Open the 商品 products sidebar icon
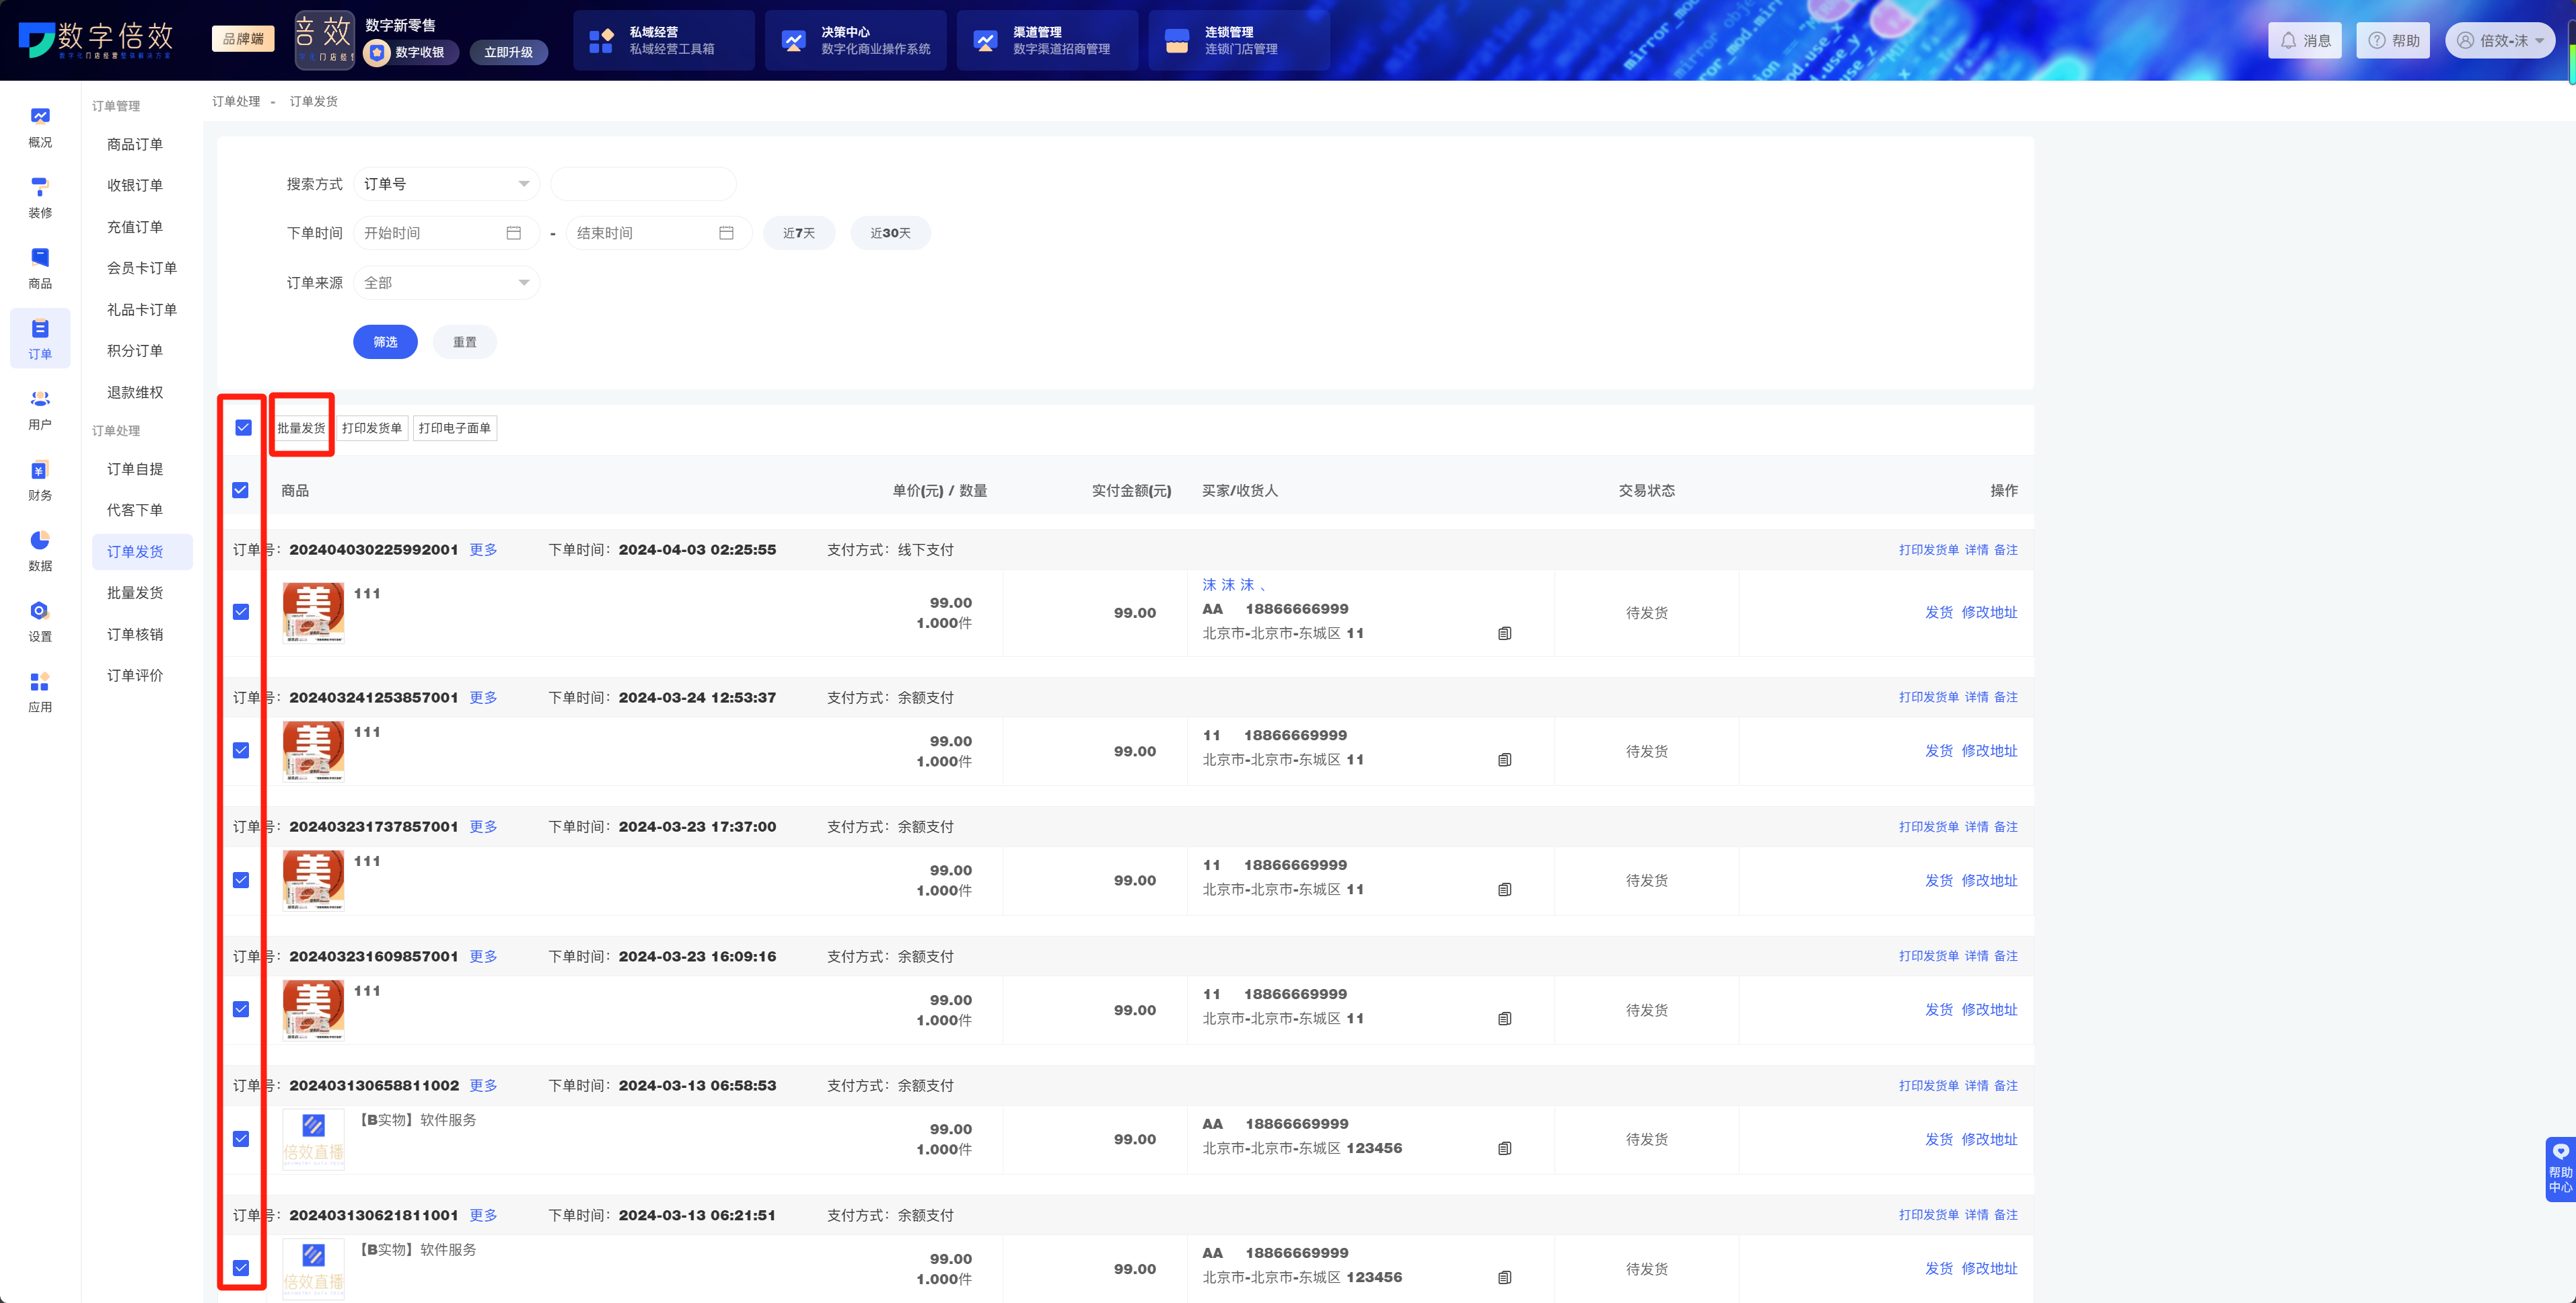Screen dimensions: 2576x1303 pyautogui.click(x=40, y=269)
